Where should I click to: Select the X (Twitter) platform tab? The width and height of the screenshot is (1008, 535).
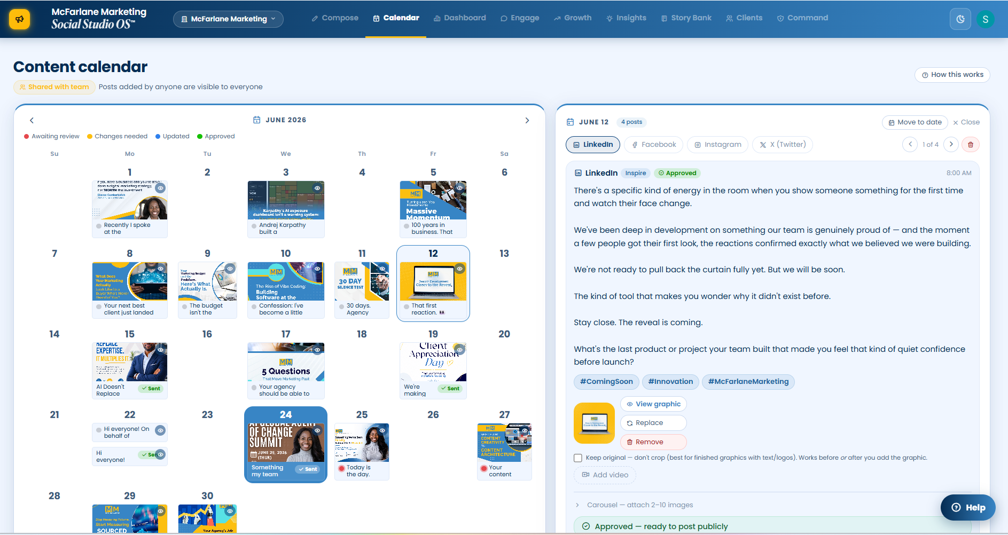pos(783,145)
